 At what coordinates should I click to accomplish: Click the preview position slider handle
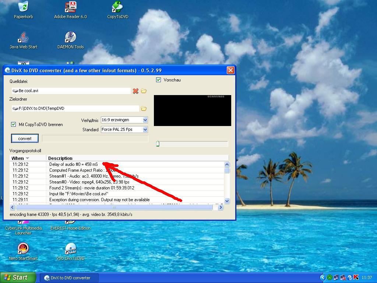(x=158, y=144)
